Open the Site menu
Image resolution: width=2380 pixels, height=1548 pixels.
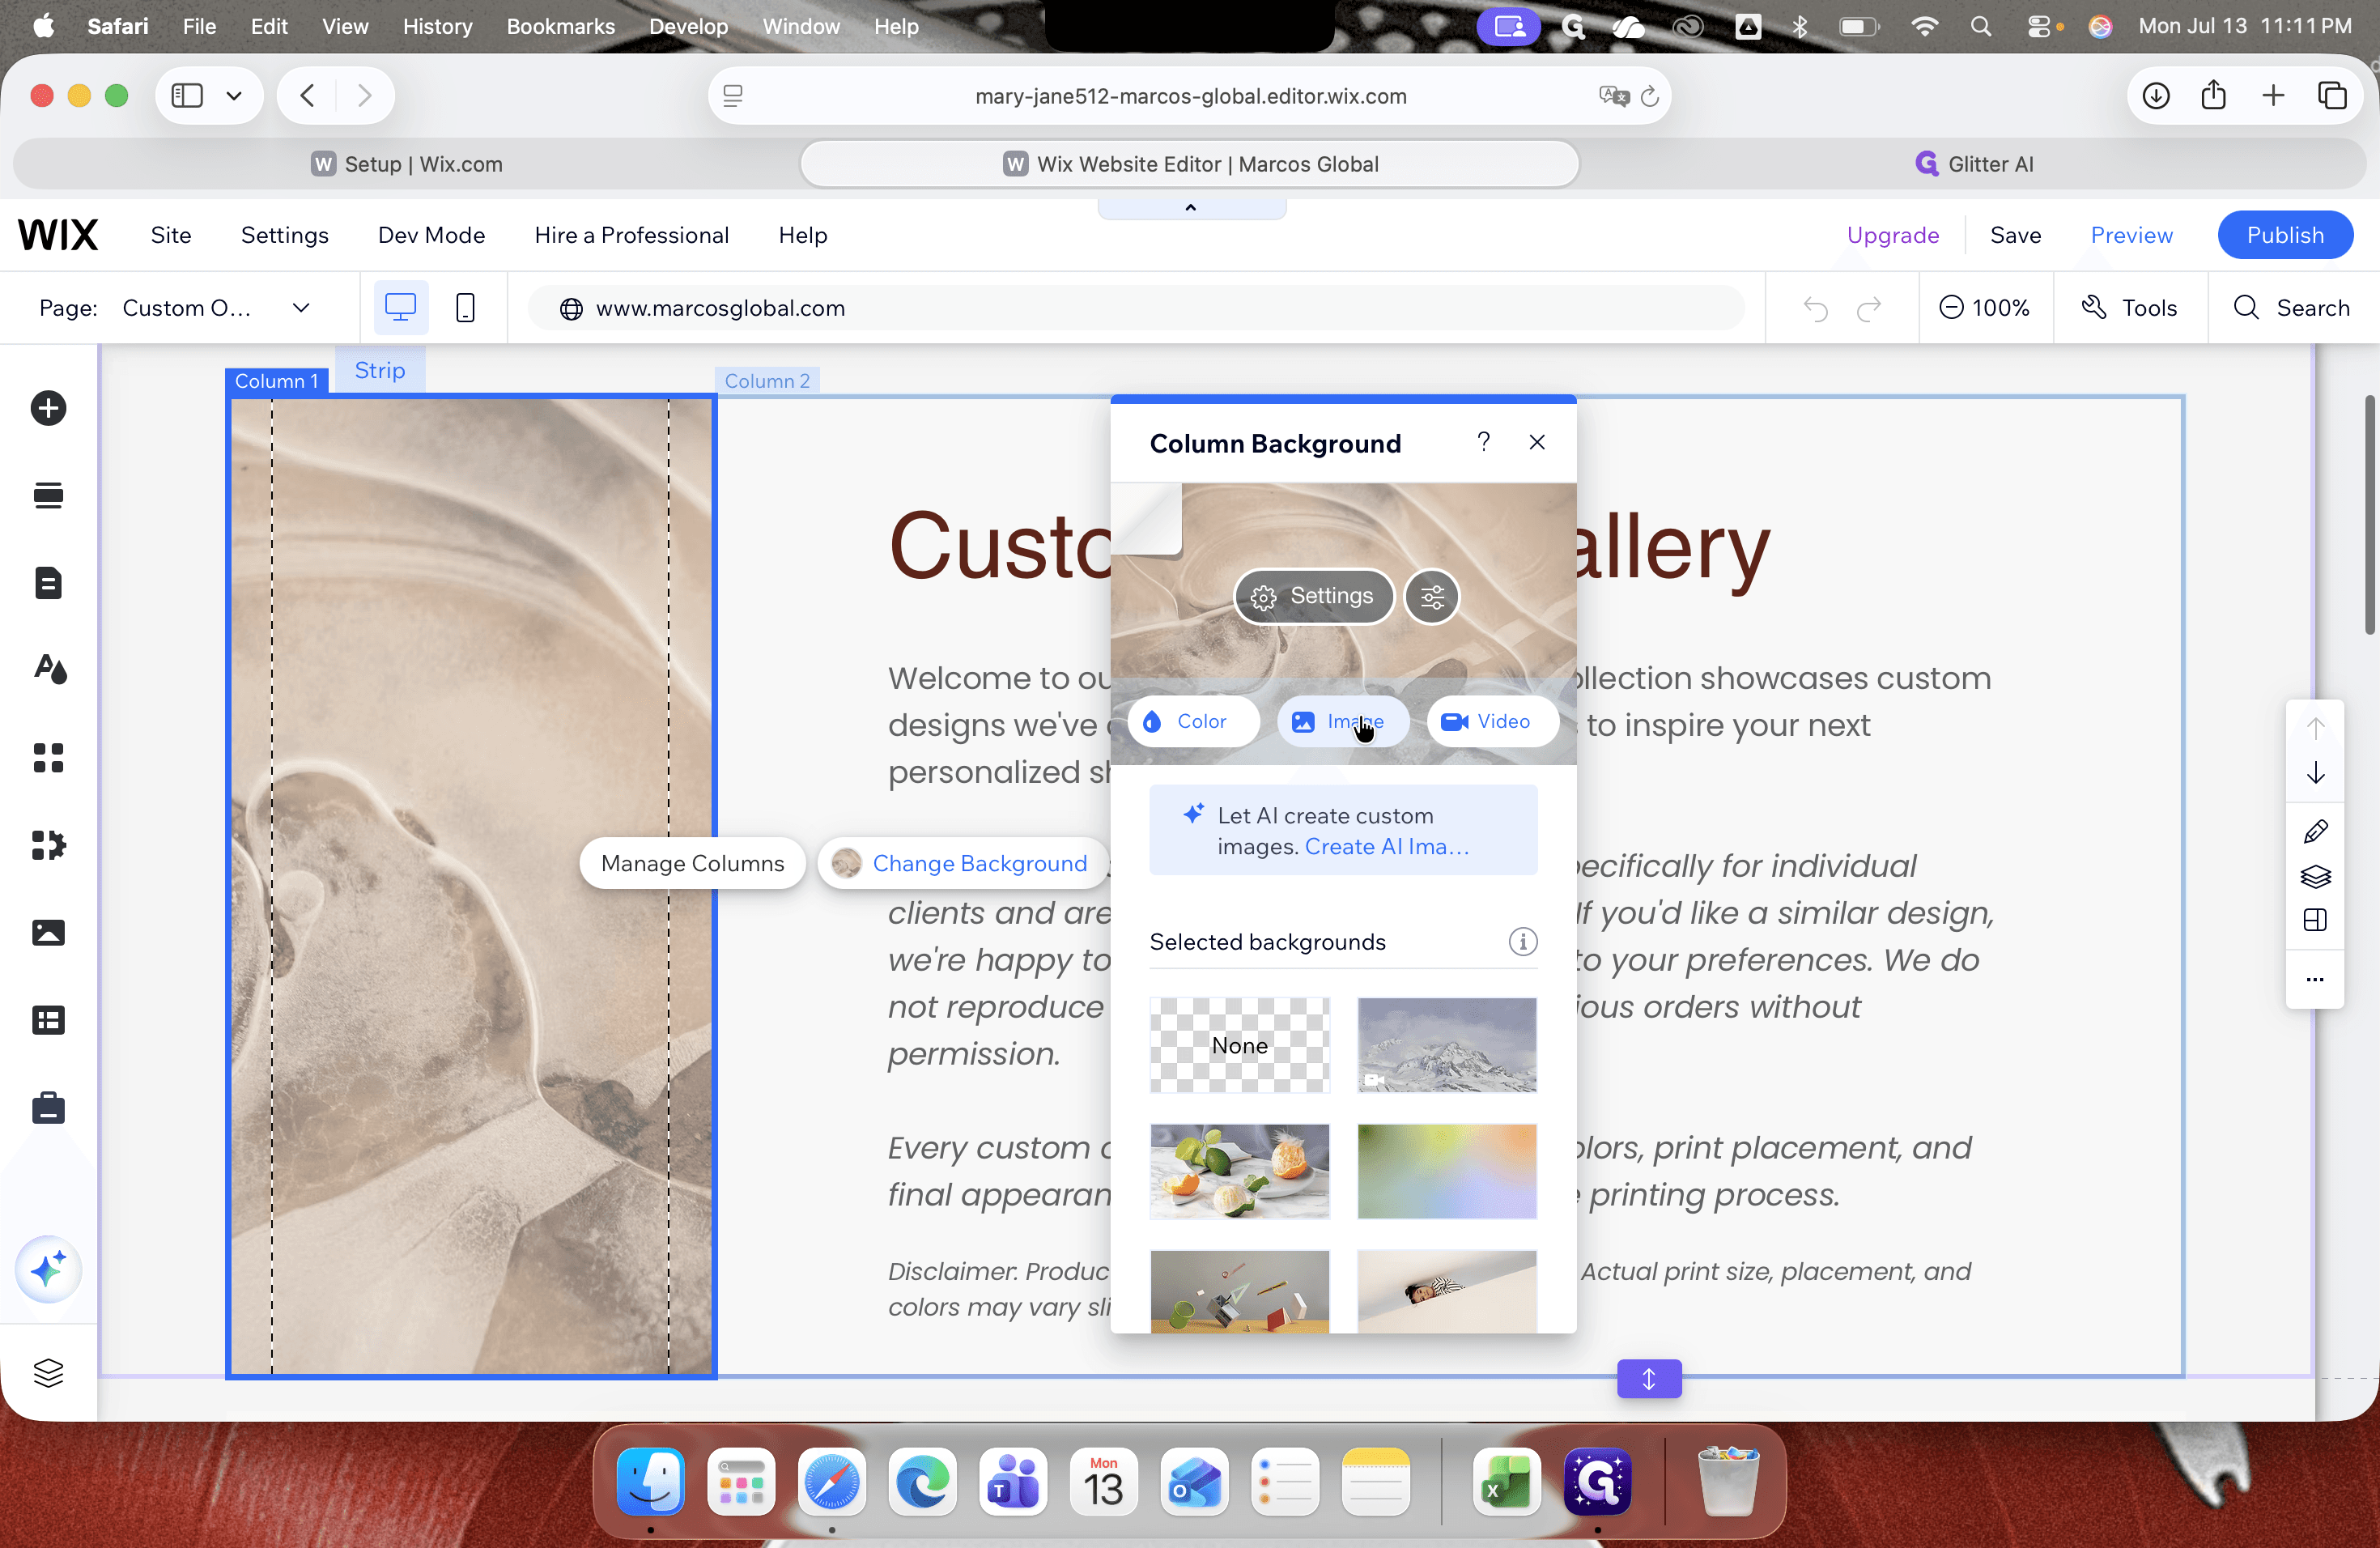tap(171, 235)
